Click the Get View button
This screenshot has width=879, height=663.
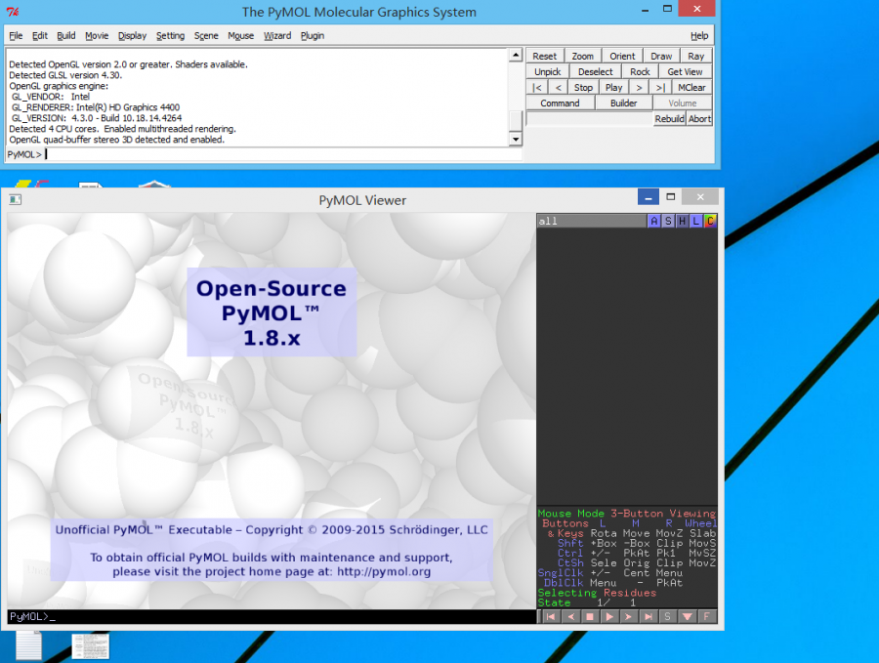pyautogui.click(x=685, y=71)
